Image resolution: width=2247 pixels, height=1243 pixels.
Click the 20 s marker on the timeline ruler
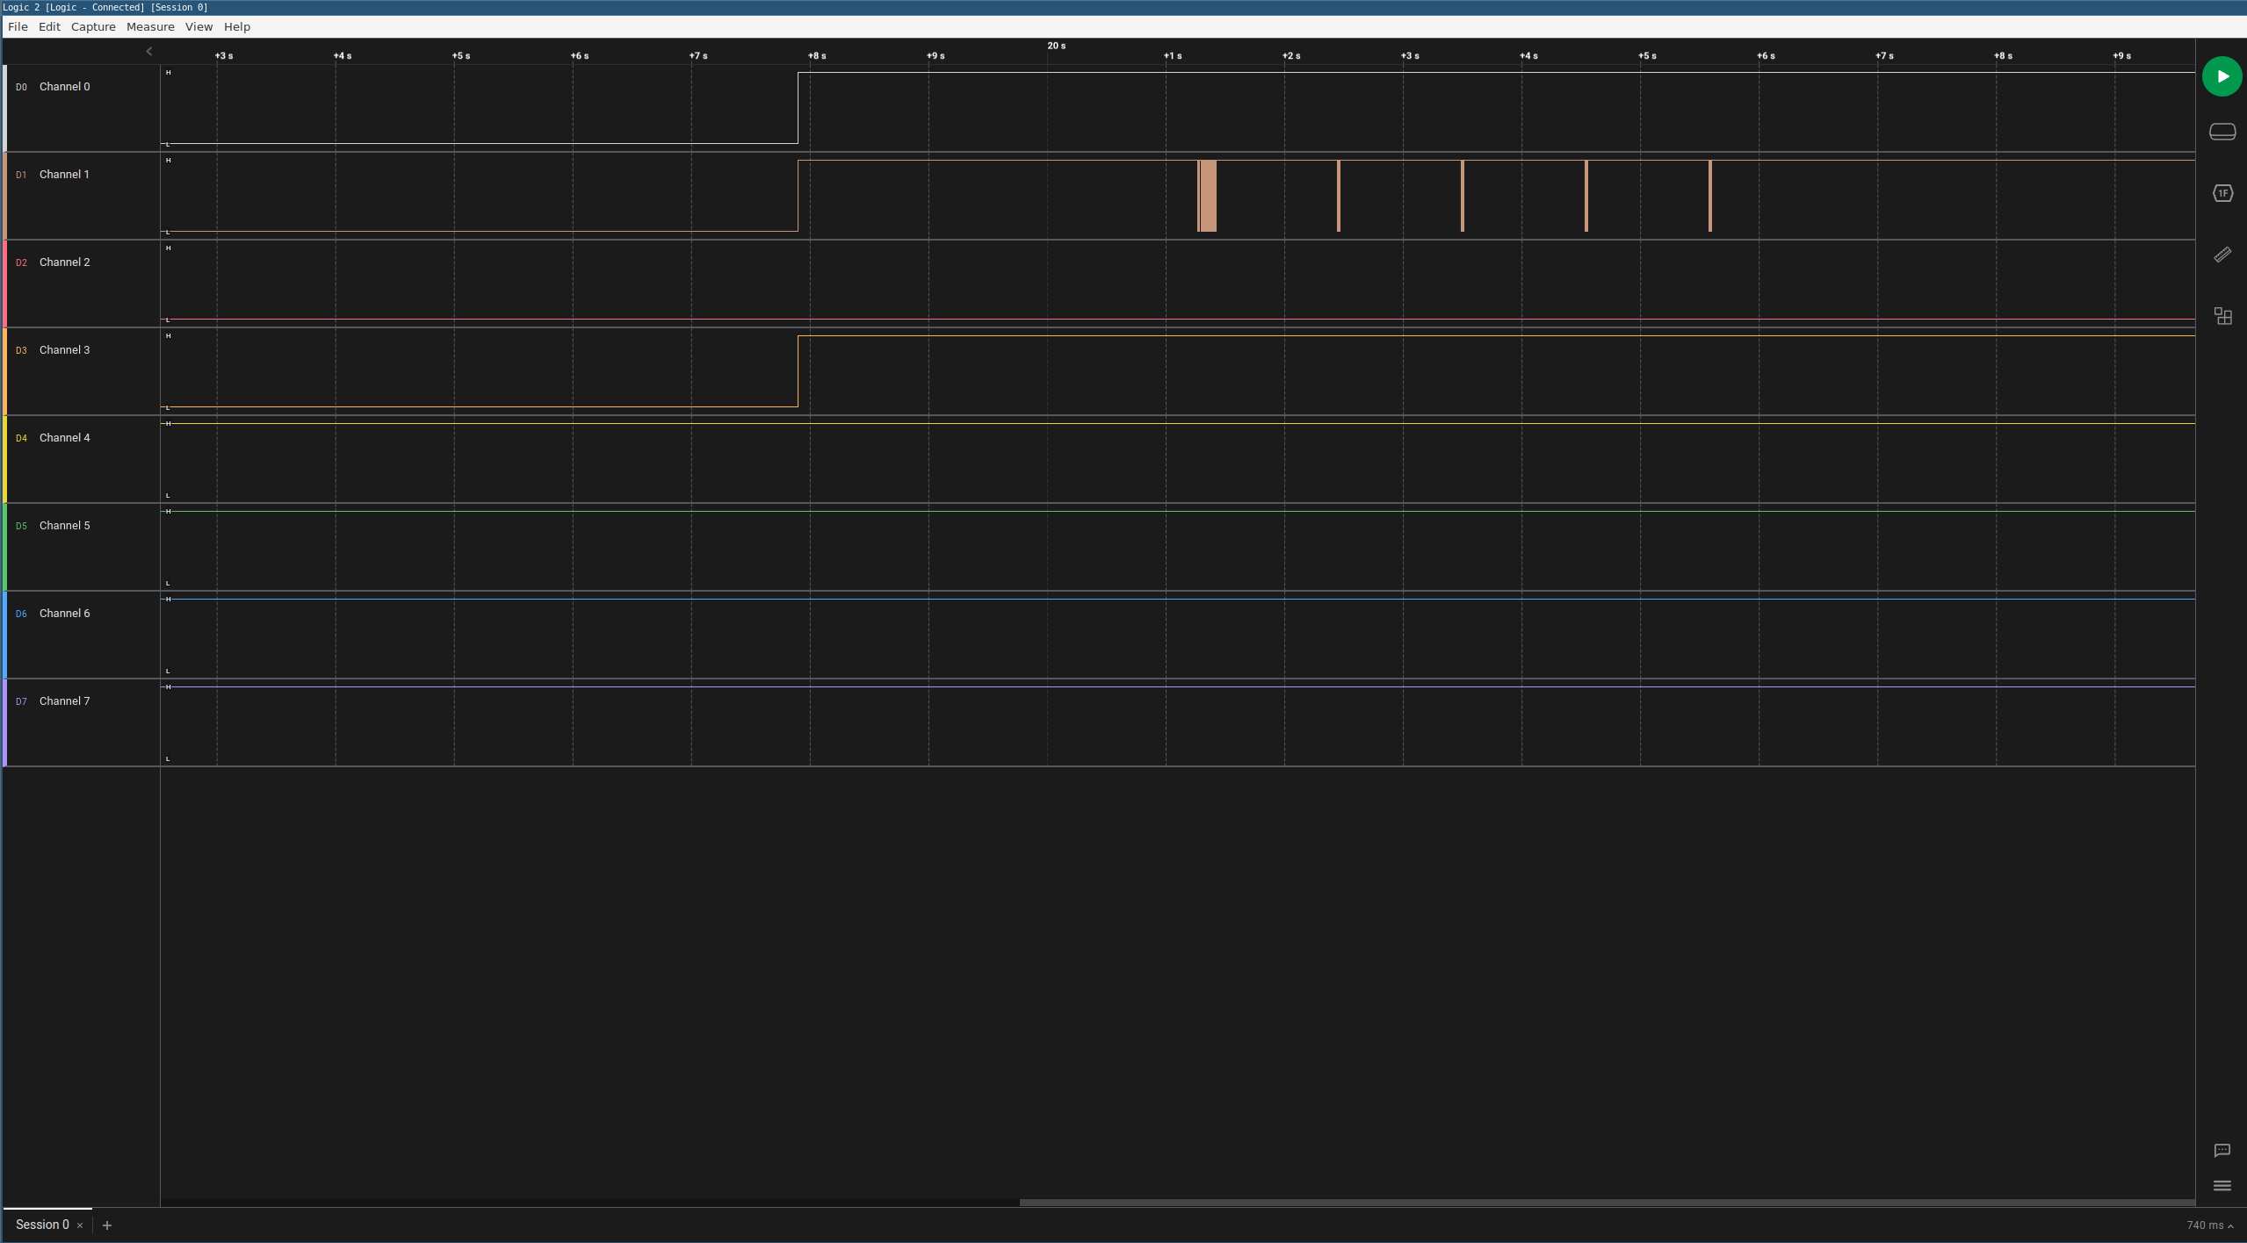pos(1054,45)
